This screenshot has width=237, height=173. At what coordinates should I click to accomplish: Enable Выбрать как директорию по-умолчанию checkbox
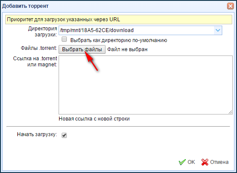64,39
